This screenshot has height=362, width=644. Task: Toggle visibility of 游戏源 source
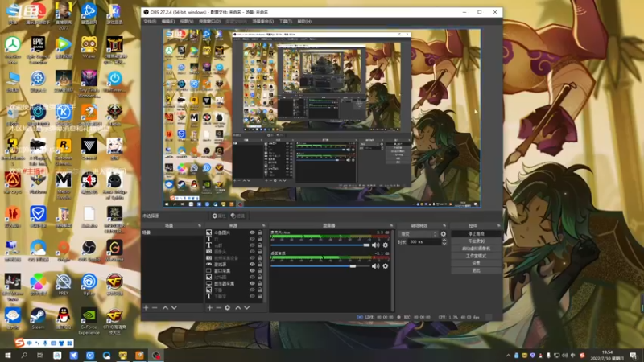[252, 265]
